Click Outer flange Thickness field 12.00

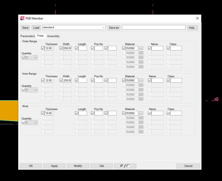[49, 48]
